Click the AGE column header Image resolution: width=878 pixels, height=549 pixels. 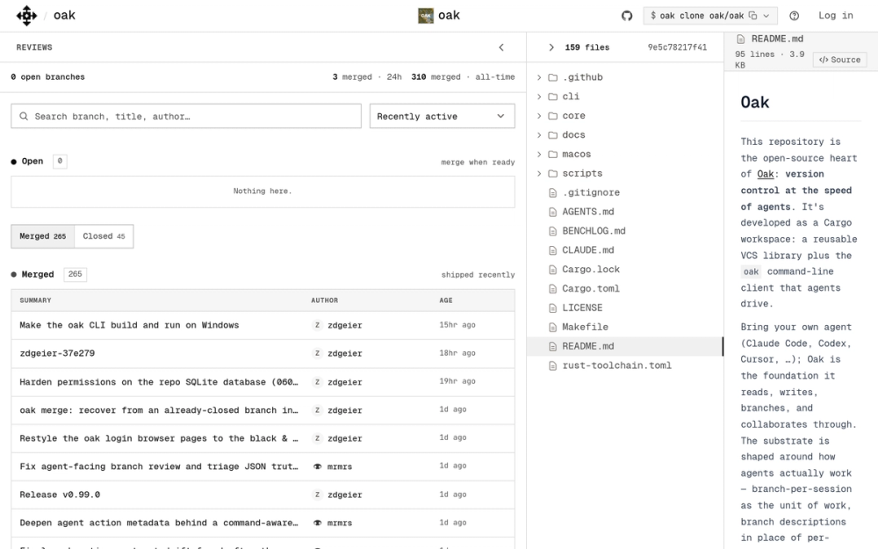click(x=446, y=300)
